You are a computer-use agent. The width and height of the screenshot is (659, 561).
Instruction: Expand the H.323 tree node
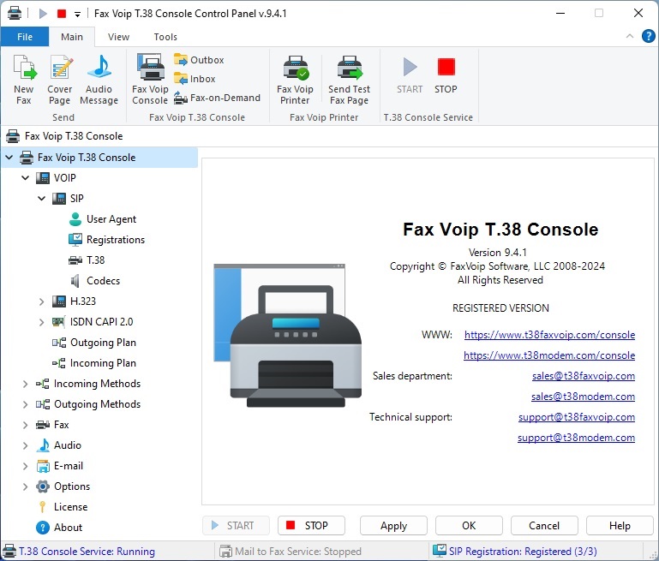pyautogui.click(x=42, y=301)
